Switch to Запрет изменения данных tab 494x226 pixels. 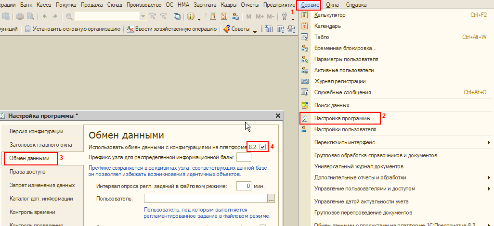tap(42, 185)
